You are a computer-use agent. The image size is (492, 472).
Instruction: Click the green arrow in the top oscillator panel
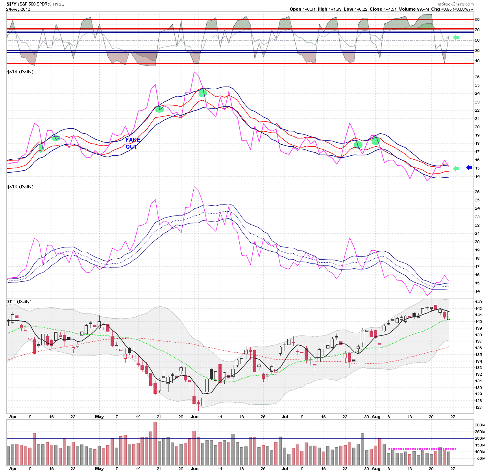click(x=456, y=37)
